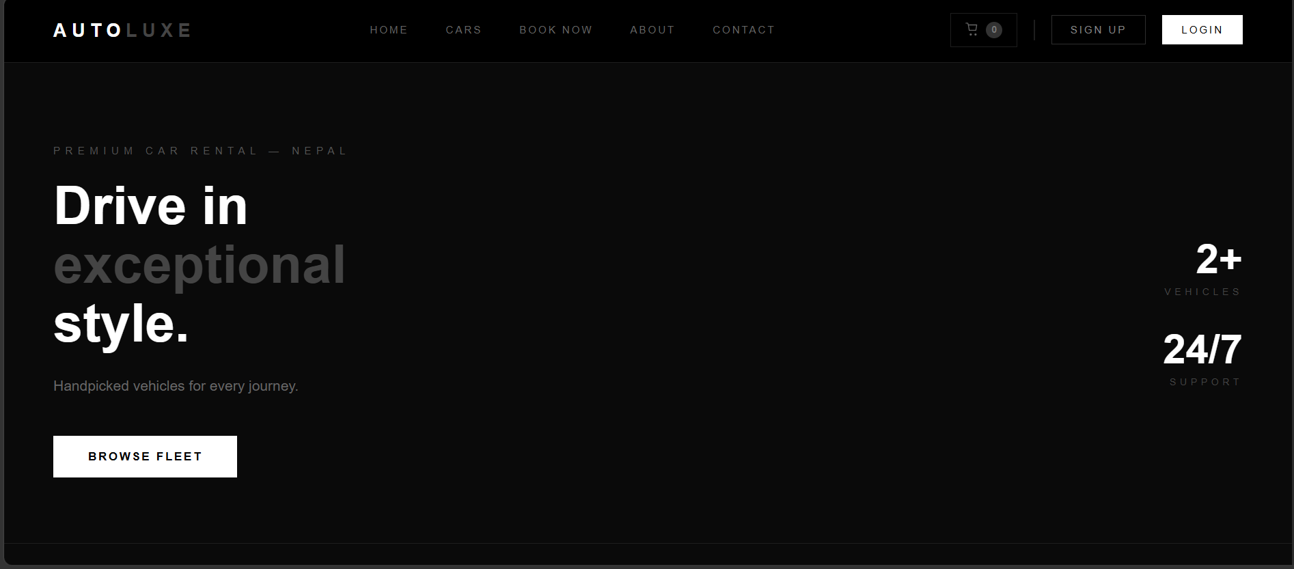Click the AUTOLUXE logo

click(x=122, y=30)
